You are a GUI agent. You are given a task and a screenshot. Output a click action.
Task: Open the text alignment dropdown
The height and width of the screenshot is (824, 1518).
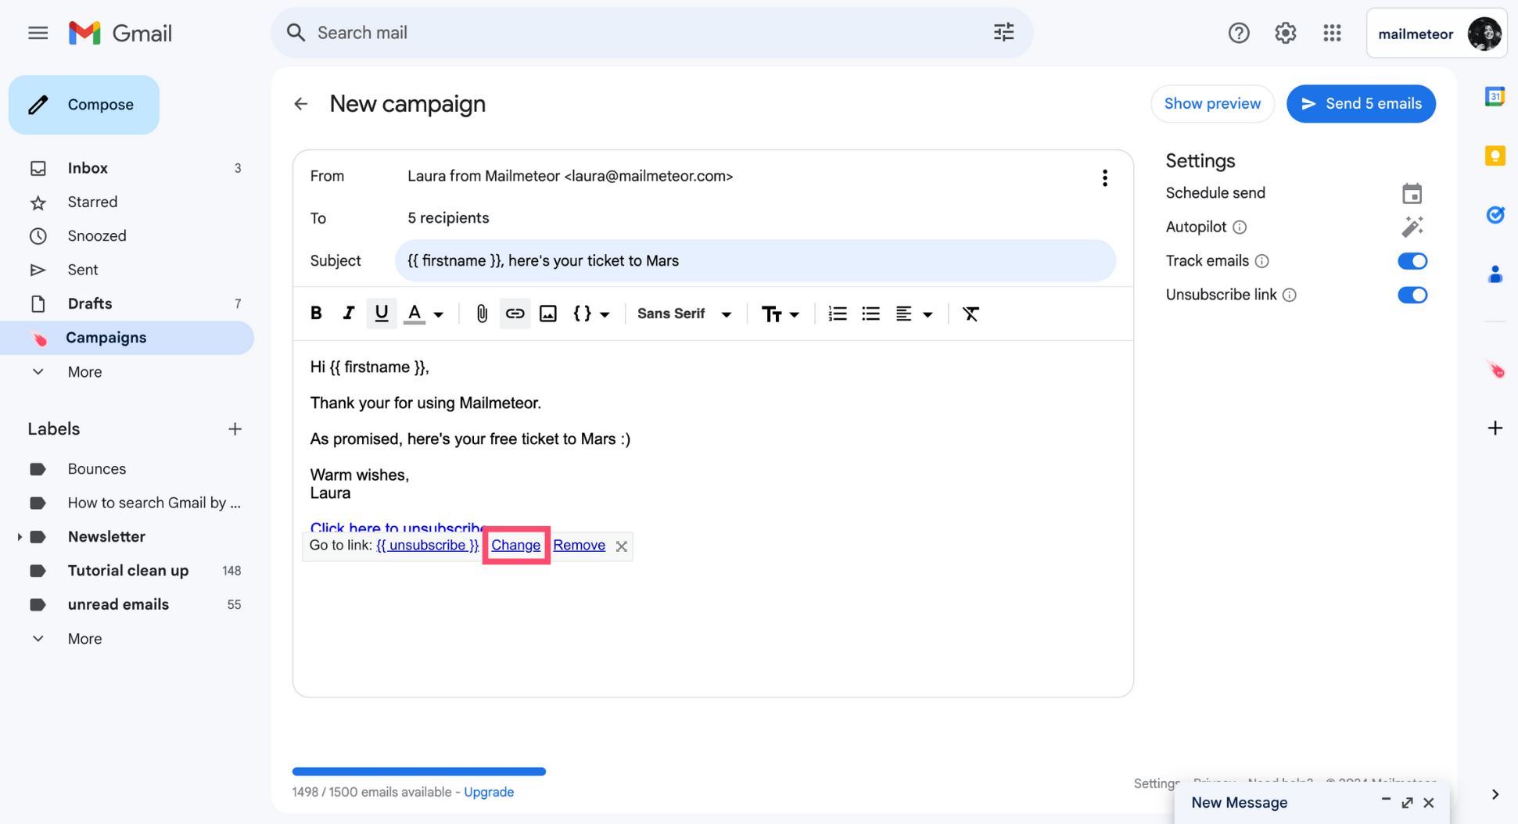point(913,313)
